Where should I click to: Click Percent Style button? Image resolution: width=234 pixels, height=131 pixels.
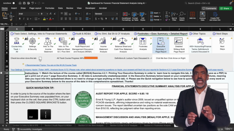102,19
